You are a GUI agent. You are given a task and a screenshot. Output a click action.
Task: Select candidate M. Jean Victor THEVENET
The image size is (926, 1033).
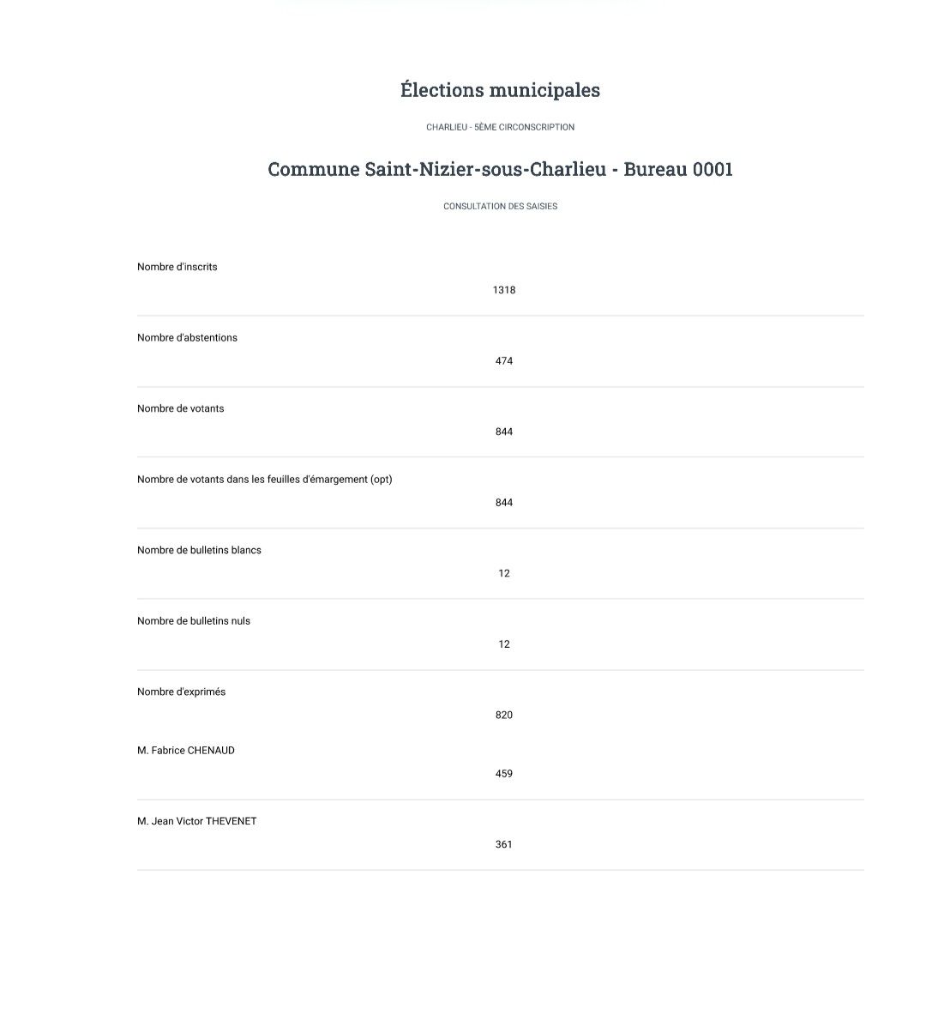point(197,821)
